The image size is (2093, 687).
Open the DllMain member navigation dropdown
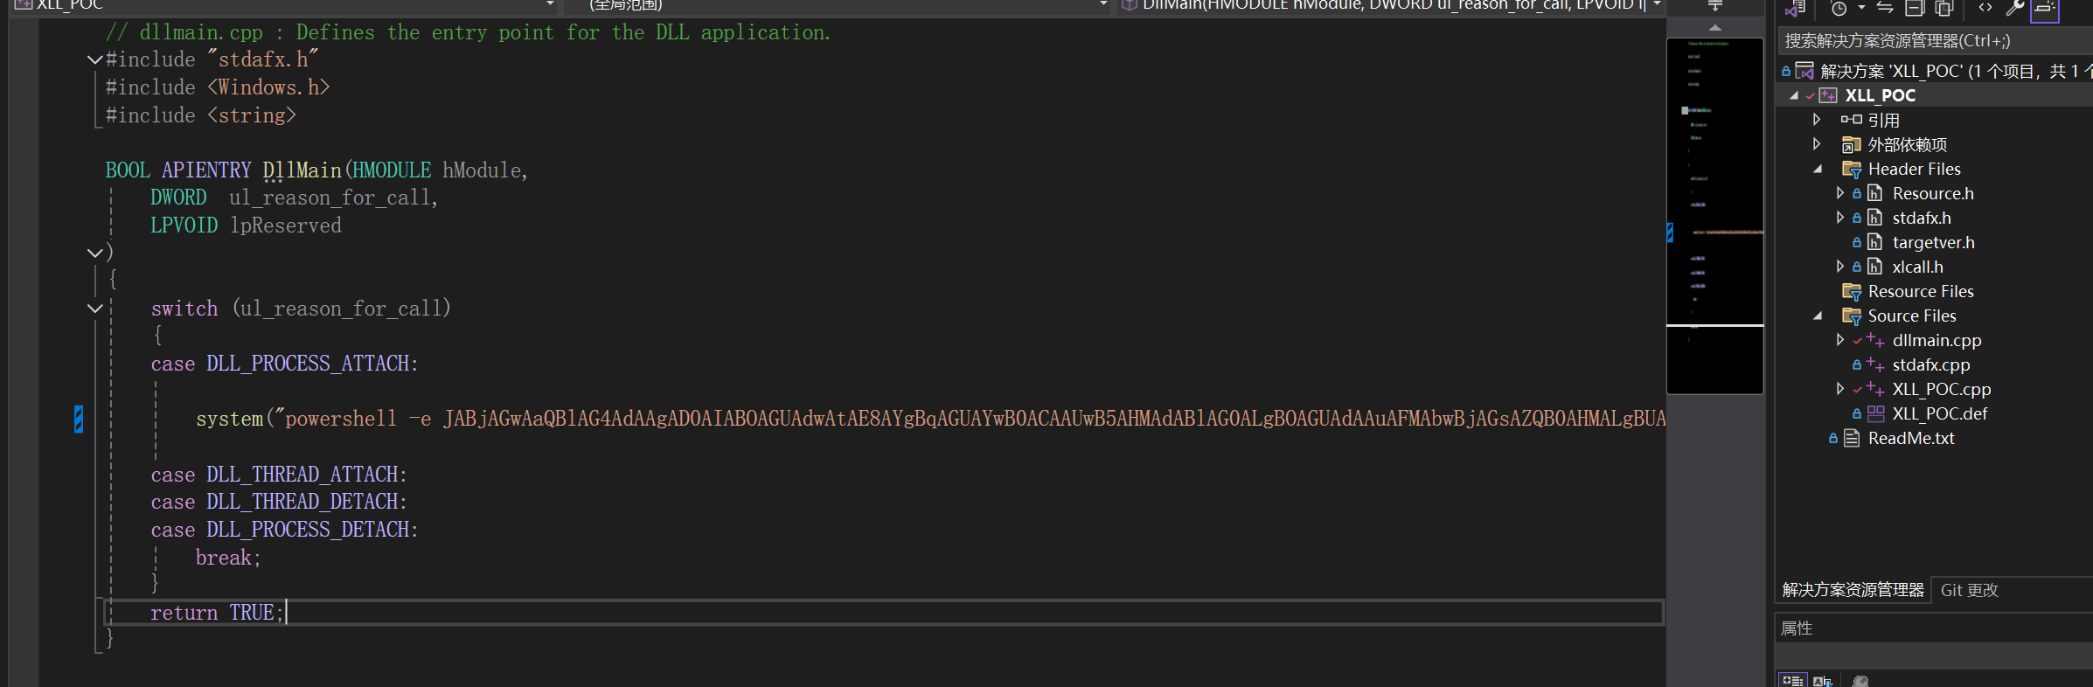click(x=1657, y=4)
